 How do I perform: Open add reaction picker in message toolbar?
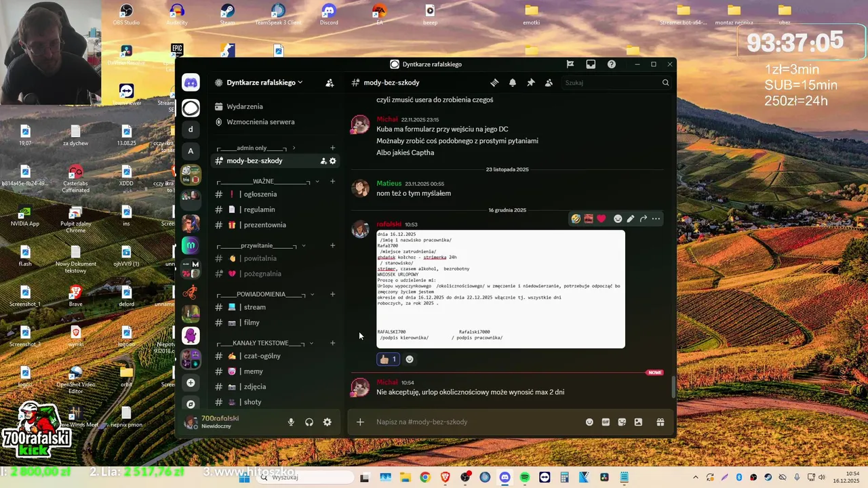[618, 219]
